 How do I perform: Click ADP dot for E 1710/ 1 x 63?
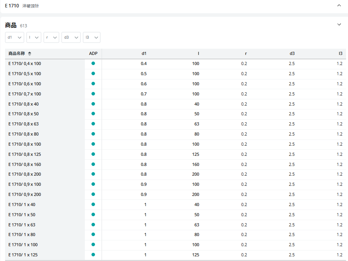tap(93, 224)
